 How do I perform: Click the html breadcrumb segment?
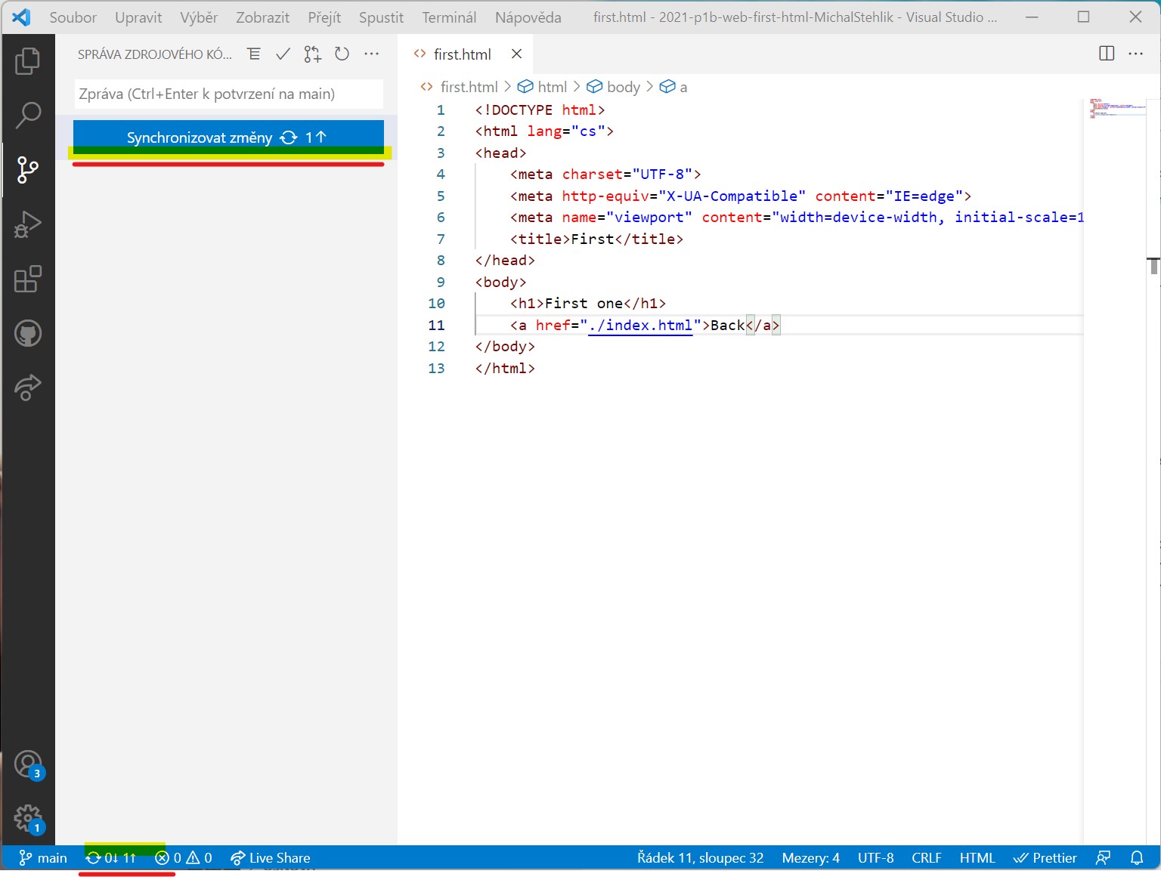tap(543, 87)
